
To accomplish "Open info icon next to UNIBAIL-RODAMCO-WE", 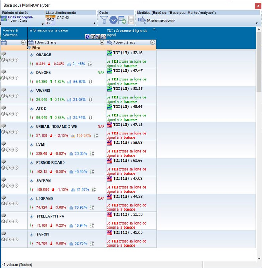I will 31,127.
